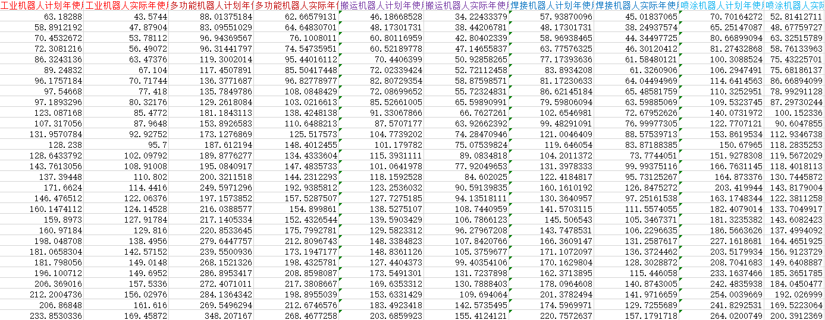Click the cell containing 115.446058
Screen dimensions: 825x320
tap(636, 273)
